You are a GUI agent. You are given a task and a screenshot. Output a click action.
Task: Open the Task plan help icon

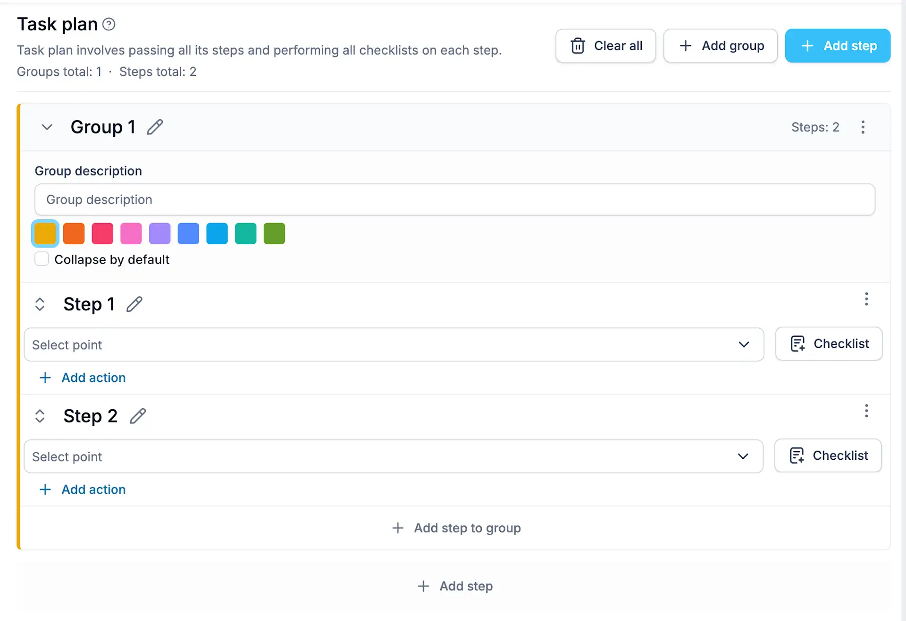point(109,24)
